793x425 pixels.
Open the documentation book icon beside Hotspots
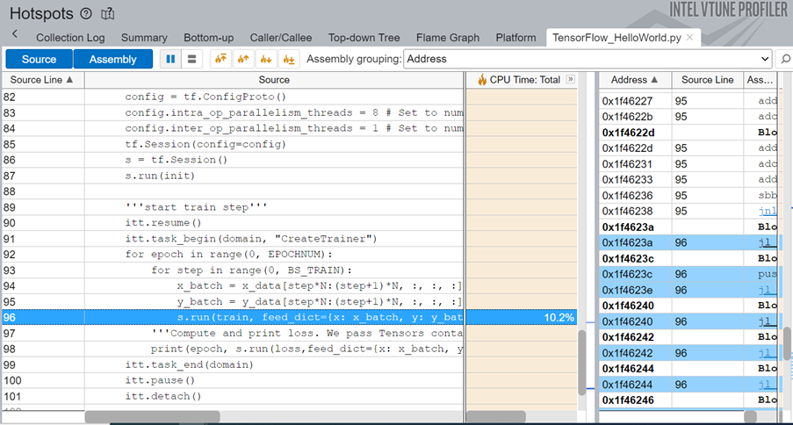pos(108,14)
